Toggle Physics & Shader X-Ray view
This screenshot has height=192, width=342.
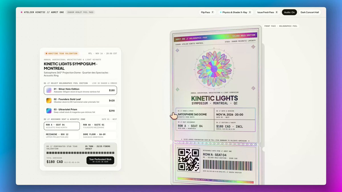point(235,12)
